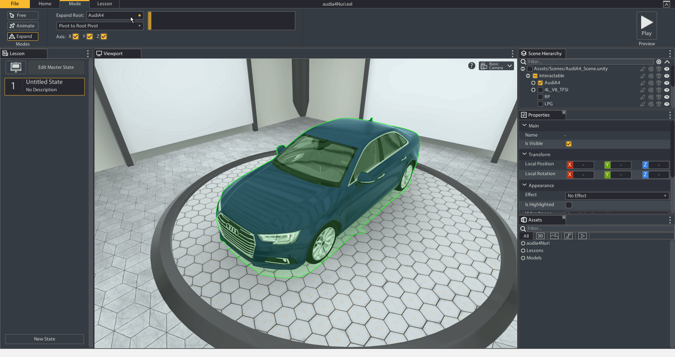675x357 pixels.
Task: Open the Scene Hierarchy panel options menu
Action: click(x=670, y=54)
